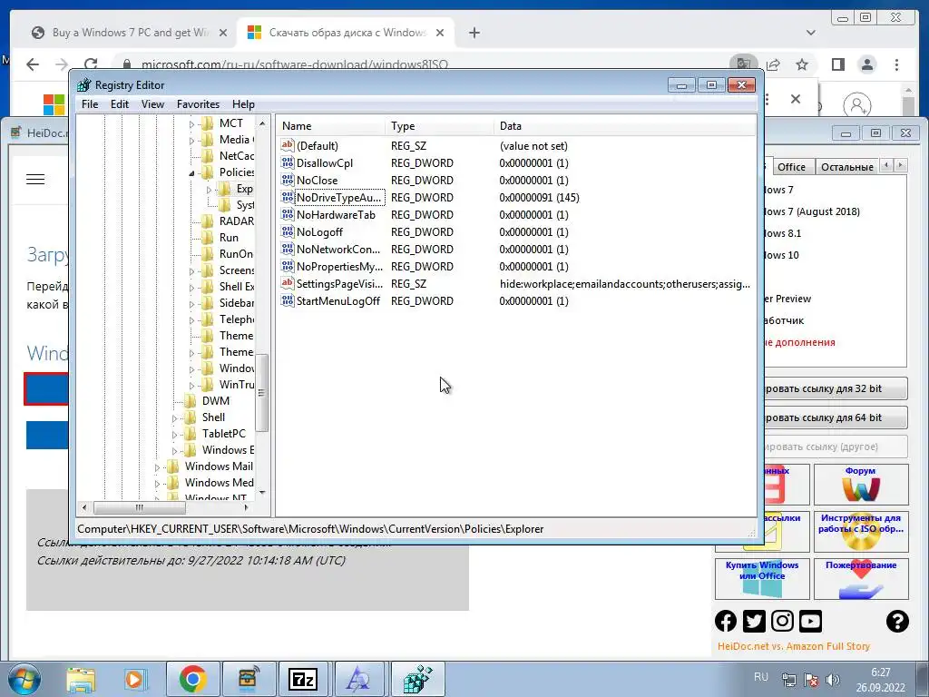Open Chrome from the taskbar
Viewport: 929px width, 697px height.
click(x=192, y=679)
